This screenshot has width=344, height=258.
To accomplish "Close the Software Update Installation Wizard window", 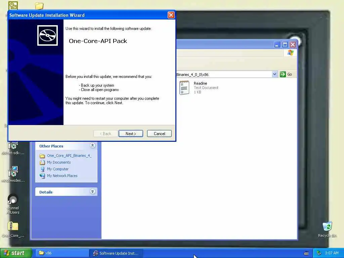I will click(171, 15).
